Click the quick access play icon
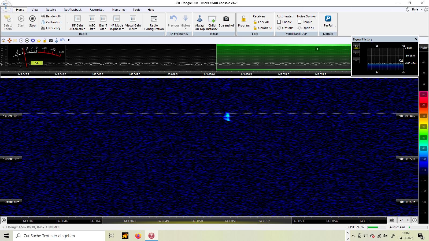 pos(21,40)
